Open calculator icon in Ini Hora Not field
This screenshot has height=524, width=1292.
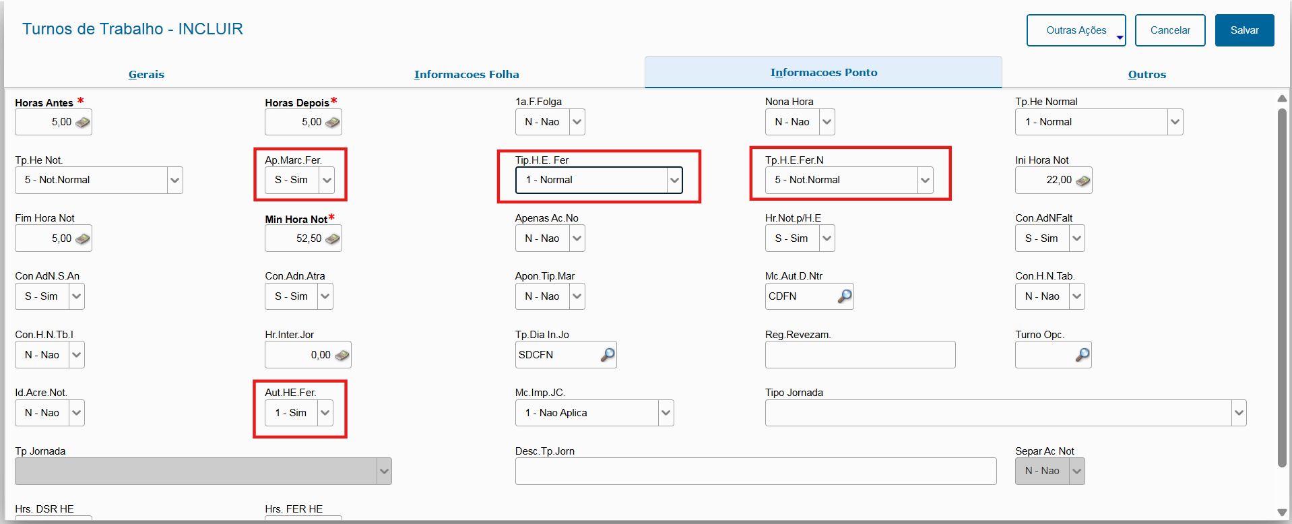(1083, 181)
